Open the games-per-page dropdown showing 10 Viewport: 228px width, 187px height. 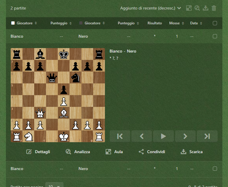(54, 185)
